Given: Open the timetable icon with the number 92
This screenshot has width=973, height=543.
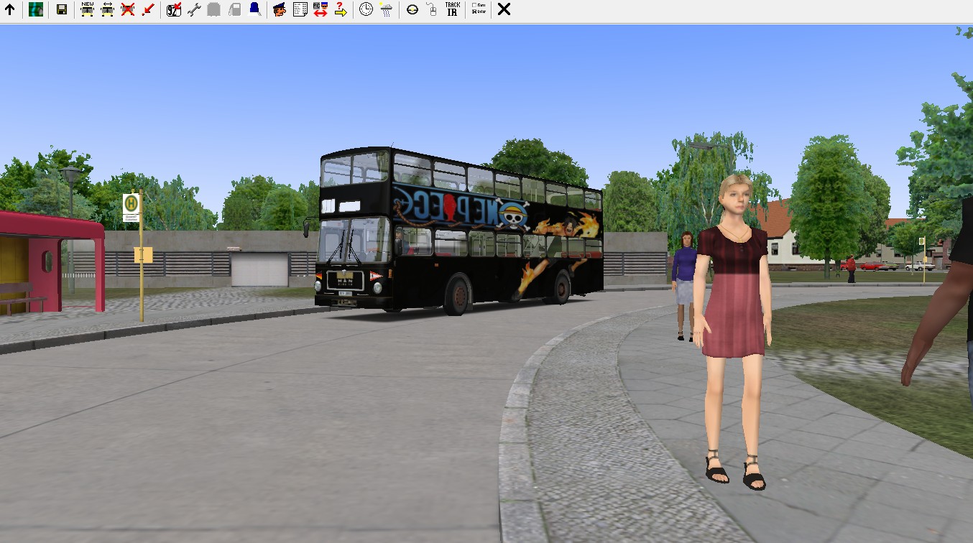Looking at the screenshot, I should pyautogui.click(x=173, y=9).
